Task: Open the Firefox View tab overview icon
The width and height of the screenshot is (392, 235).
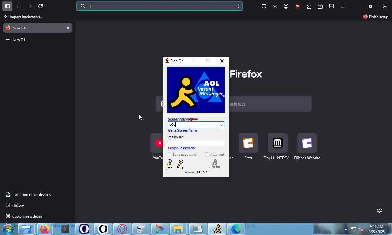Action: point(320,6)
